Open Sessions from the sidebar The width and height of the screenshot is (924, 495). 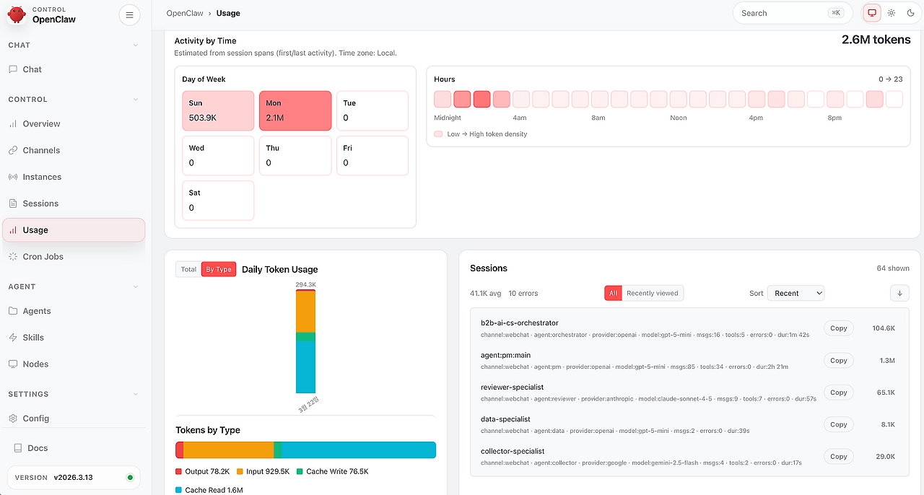(x=74, y=203)
